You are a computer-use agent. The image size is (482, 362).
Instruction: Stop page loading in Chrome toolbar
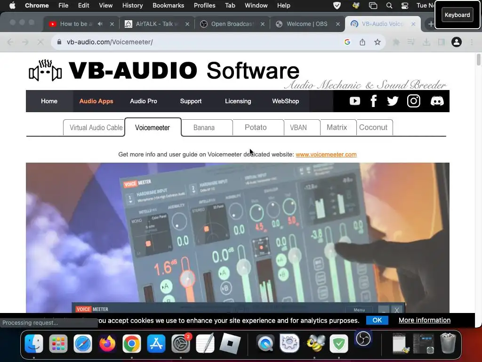click(40, 42)
